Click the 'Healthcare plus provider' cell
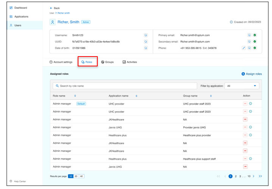This screenshot has width=272, height=189. pyautogui.click(x=197, y=135)
